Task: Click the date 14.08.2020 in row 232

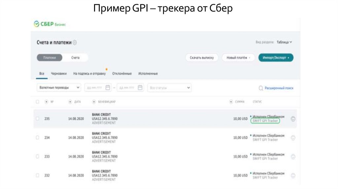Action: click(x=76, y=175)
